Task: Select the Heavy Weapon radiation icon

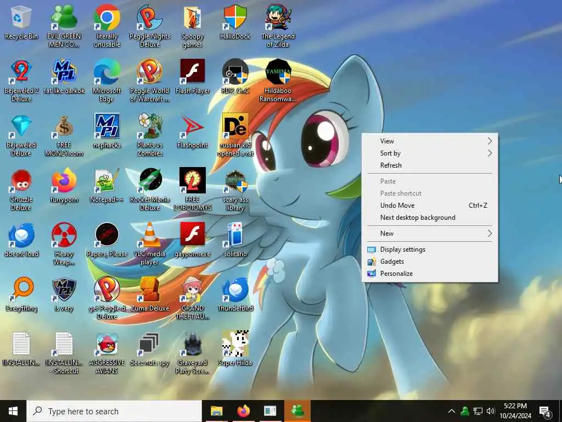Action: pyautogui.click(x=64, y=244)
